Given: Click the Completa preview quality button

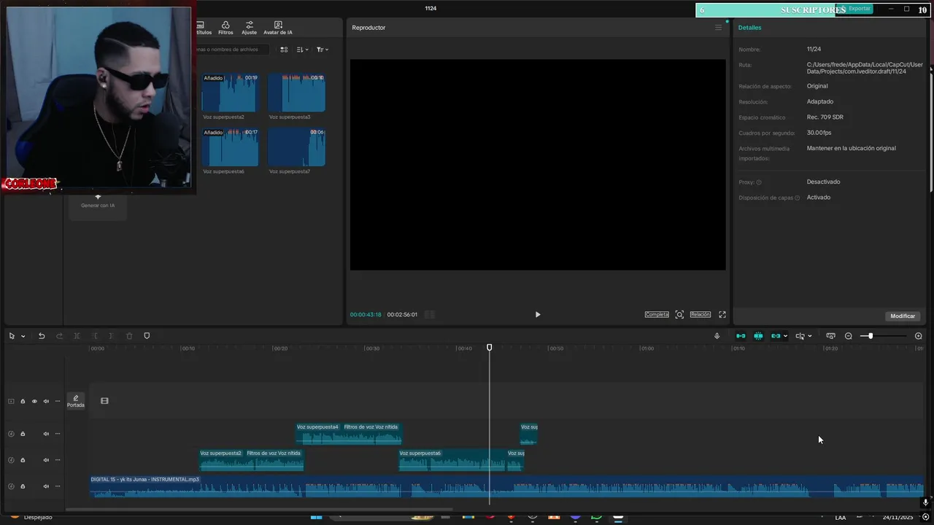Looking at the screenshot, I should (x=657, y=314).
